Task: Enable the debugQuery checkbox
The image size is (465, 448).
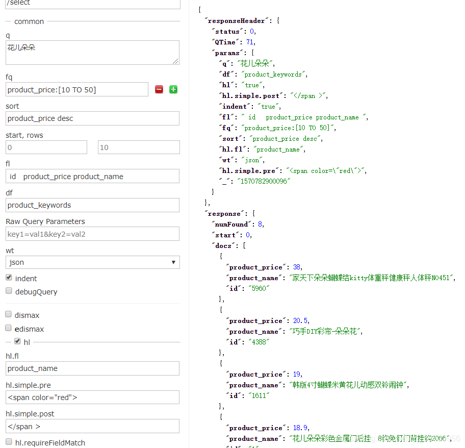Action: 9,291
